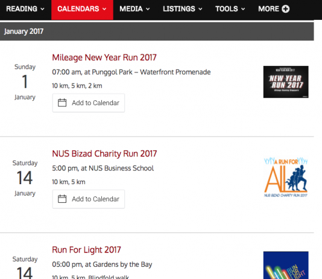Click calendar icon in NUS Bizad event button
Screen dimensions: 322x279
coord(62,199)
